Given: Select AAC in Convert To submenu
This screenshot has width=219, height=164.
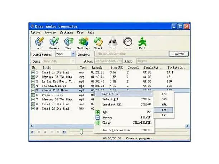Looking at the screenshot, I should pyautogui.click(x=164, y=115).
